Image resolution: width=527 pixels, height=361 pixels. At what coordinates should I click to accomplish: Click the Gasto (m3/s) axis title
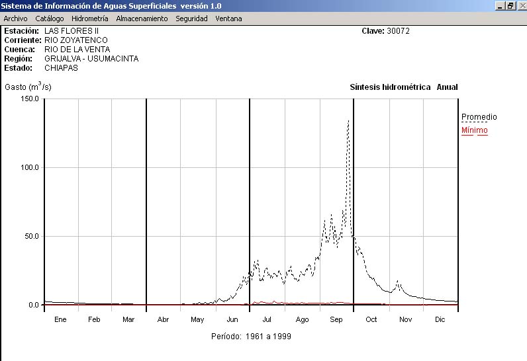pos(28,87)
